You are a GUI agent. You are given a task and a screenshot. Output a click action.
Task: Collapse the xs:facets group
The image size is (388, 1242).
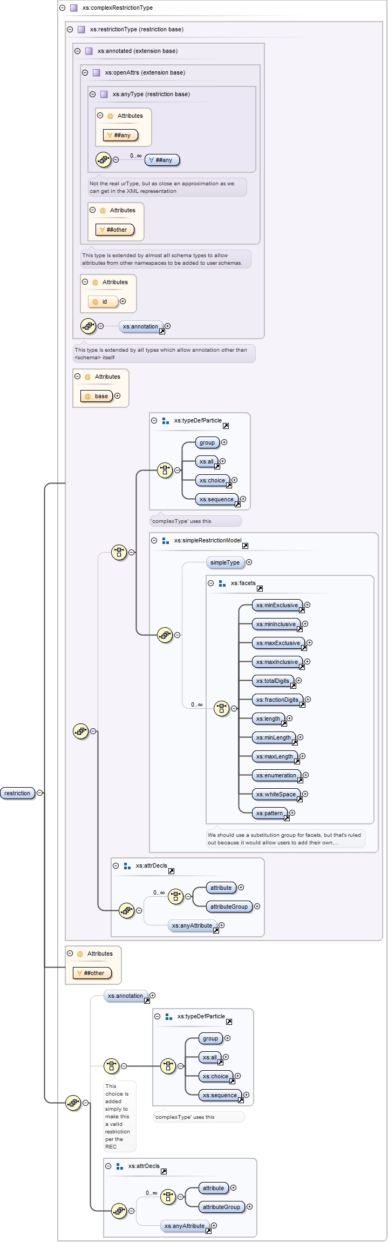point(210,583)
